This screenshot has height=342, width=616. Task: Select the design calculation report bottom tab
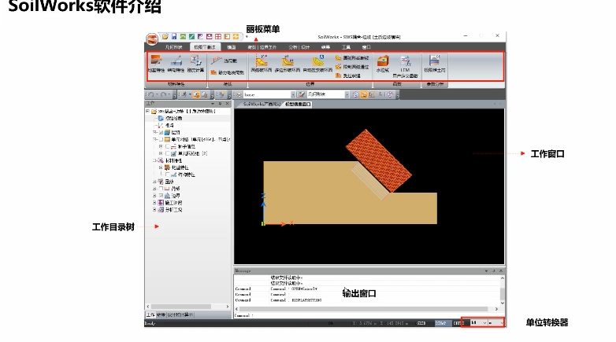pyautogui.click(x=180, y=315)
